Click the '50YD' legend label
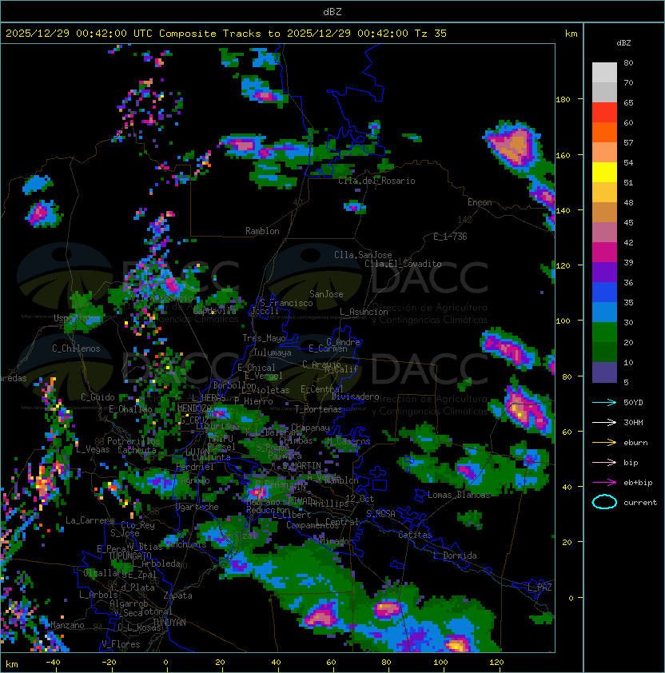 click(633, 402)
